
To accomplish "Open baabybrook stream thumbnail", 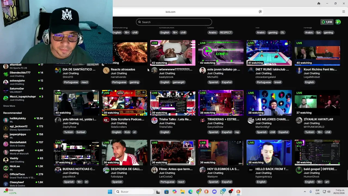I will click(x=173, y=53).
